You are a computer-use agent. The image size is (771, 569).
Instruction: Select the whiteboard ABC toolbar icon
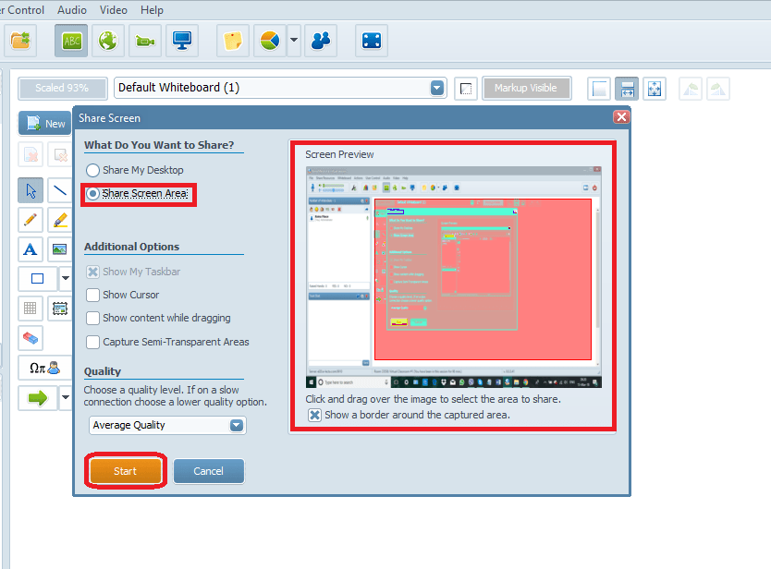[71, 41]
